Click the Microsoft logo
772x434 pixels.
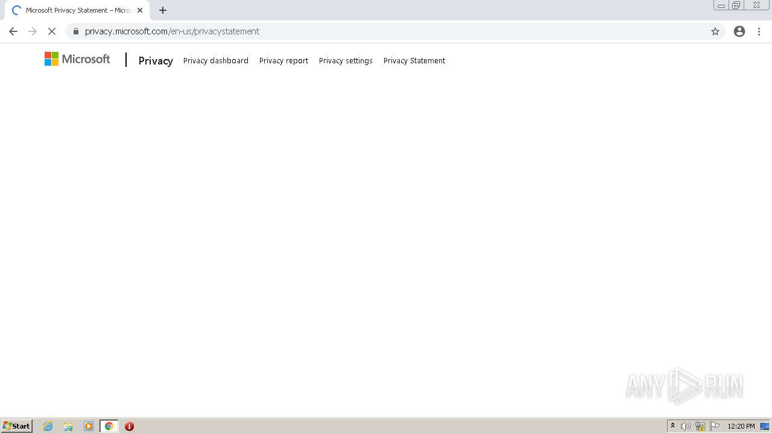[x=77, y=59]
